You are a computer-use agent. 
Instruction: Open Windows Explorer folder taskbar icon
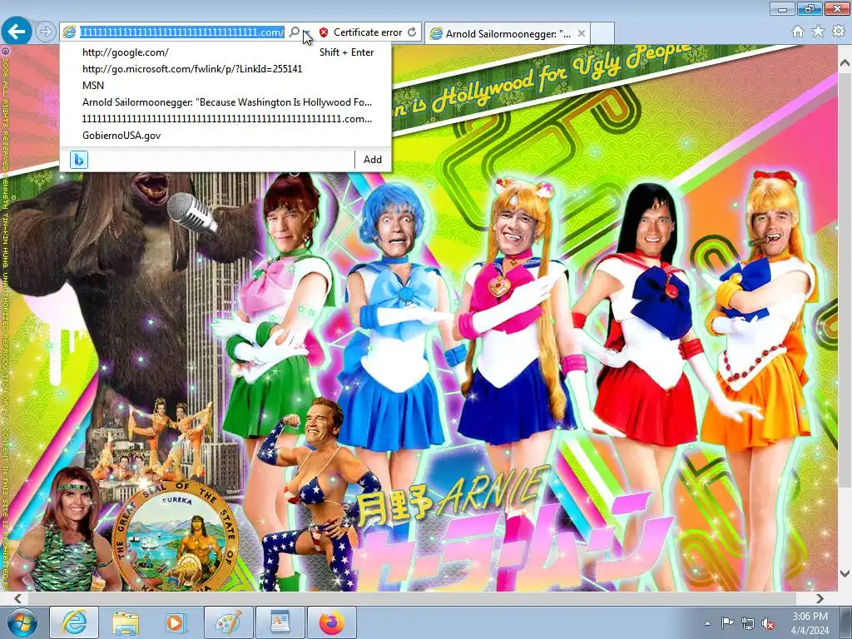(x=126, y=622)
